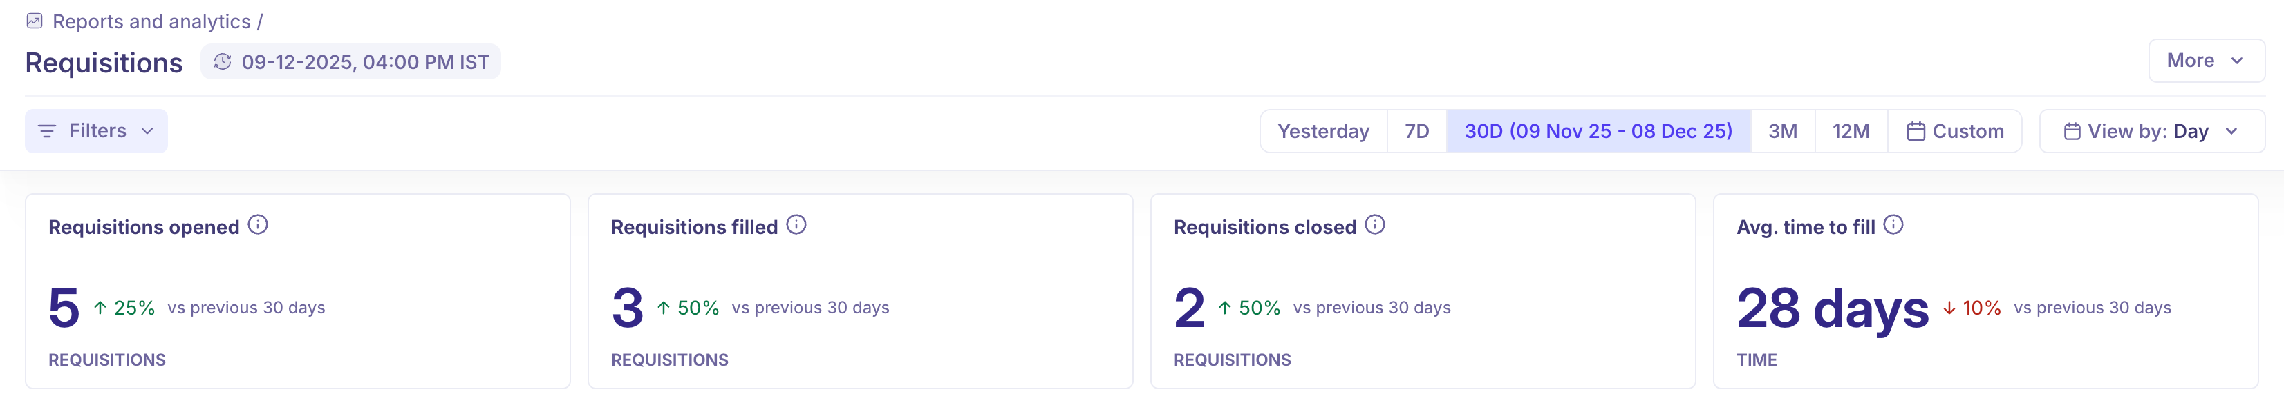Click info icon next to Requisitions opened
This screenshot has height=403, width=2284.
click(x=258, y=225)
